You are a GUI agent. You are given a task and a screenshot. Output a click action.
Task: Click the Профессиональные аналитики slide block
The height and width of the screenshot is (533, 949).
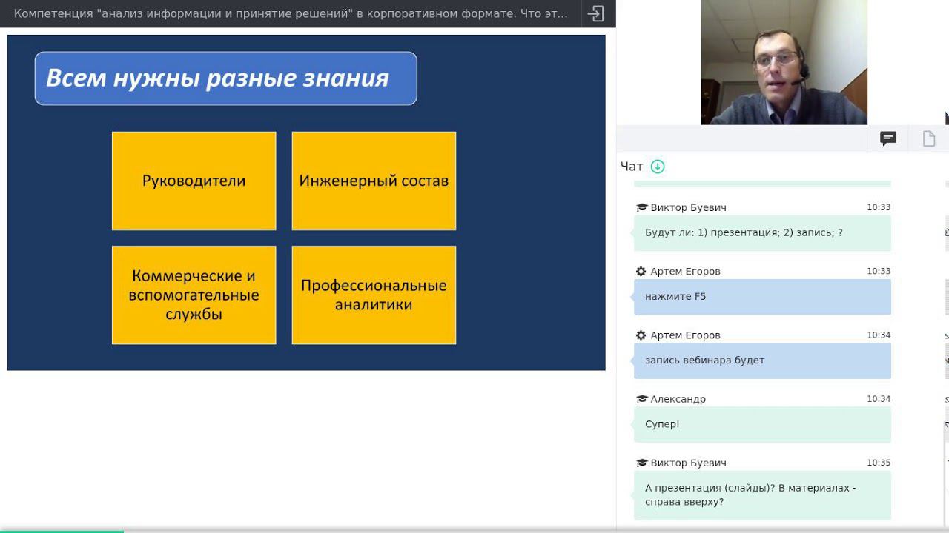[x=374, y=295]
